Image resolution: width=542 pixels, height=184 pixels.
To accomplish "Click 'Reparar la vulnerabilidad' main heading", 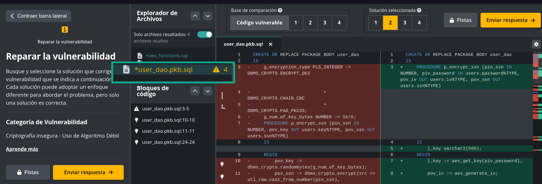I will click(61, 56).
